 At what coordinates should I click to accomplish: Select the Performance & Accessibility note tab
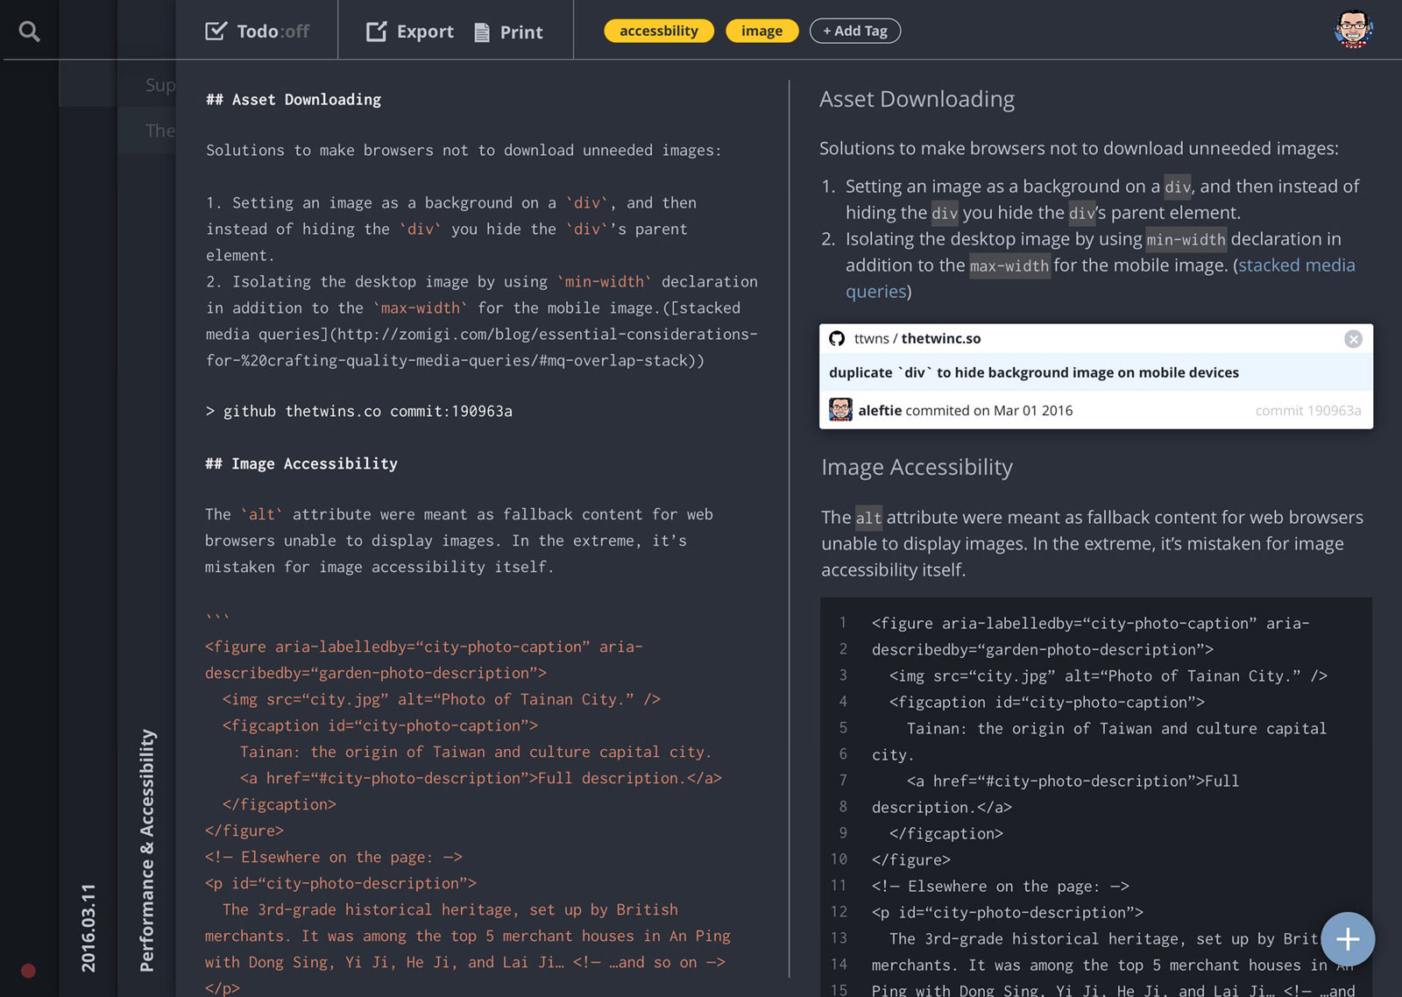tap(146, 850)
